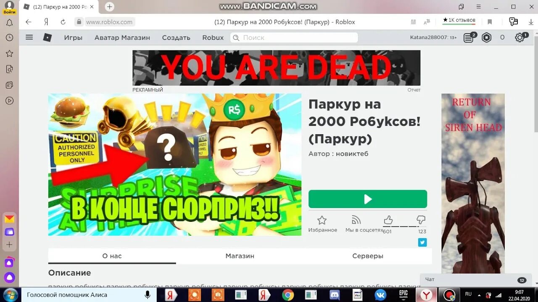Click the Alice microphone icon in taskbar
The width and height of the screenshot is (538, 302).
point(148,295)
